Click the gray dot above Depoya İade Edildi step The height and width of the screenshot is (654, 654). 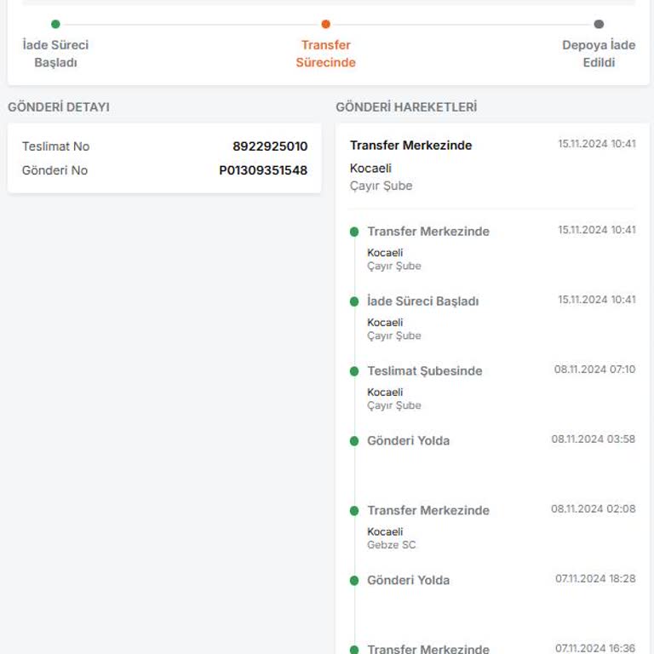click(x=599, y=24)
